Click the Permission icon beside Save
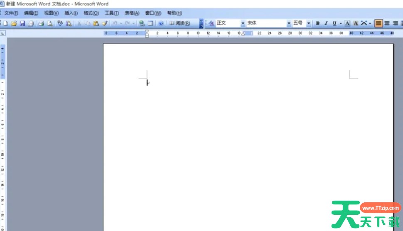This screenshot has height=231, width=403. [31, 23]
